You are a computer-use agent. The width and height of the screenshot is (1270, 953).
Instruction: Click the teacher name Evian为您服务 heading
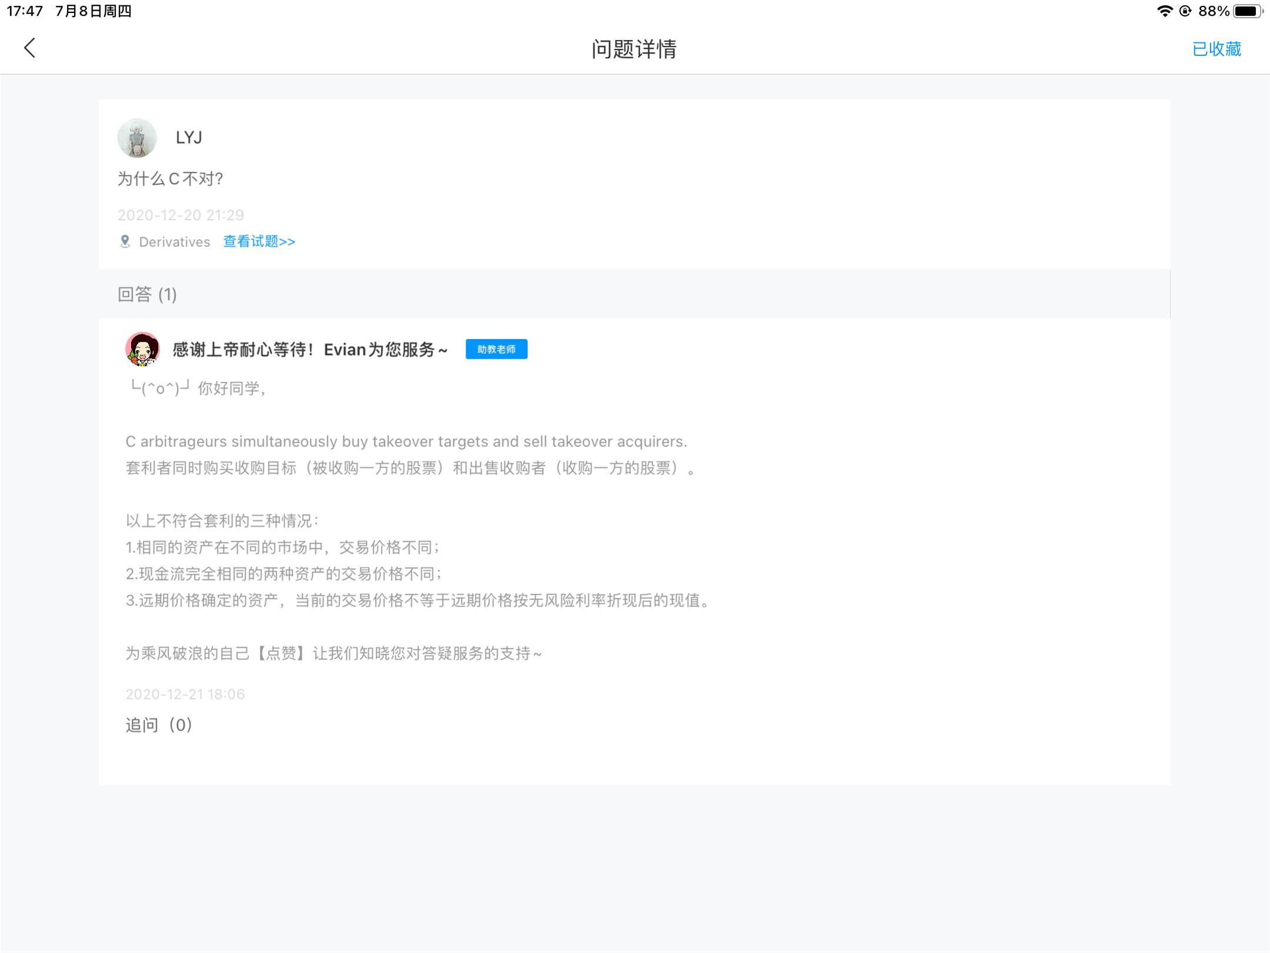click(310, 350)
